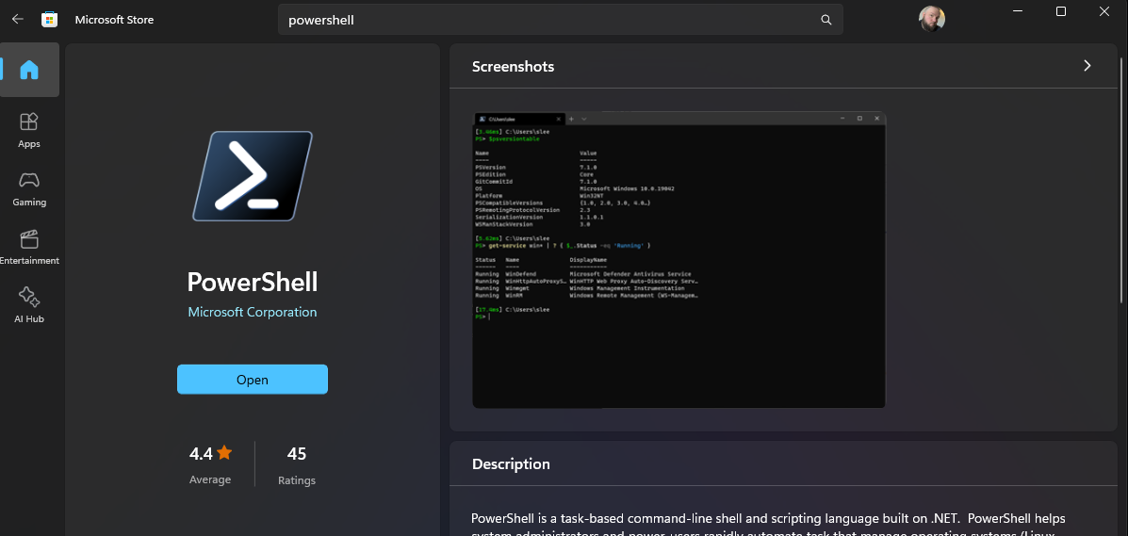Click the search magnifier icon
This screenshot has width=1128, height=536.
click(826, 20)
